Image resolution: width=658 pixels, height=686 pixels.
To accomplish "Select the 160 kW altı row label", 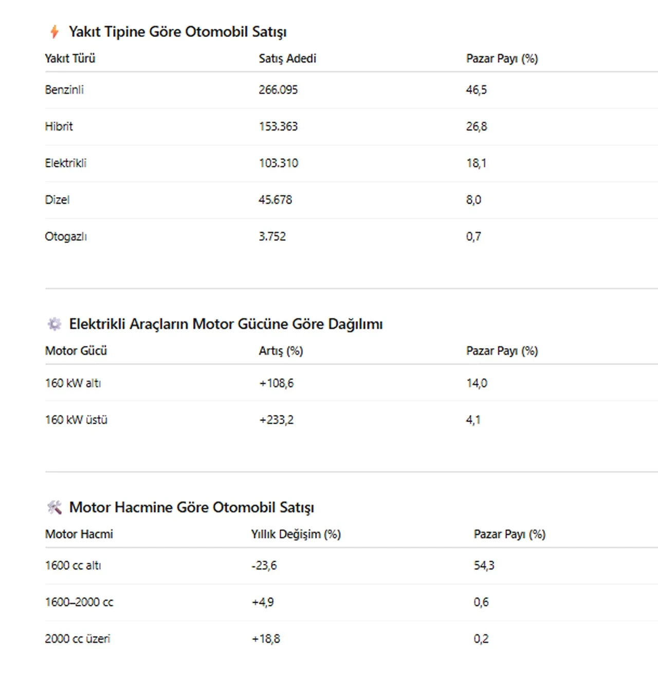I will 73,383.
